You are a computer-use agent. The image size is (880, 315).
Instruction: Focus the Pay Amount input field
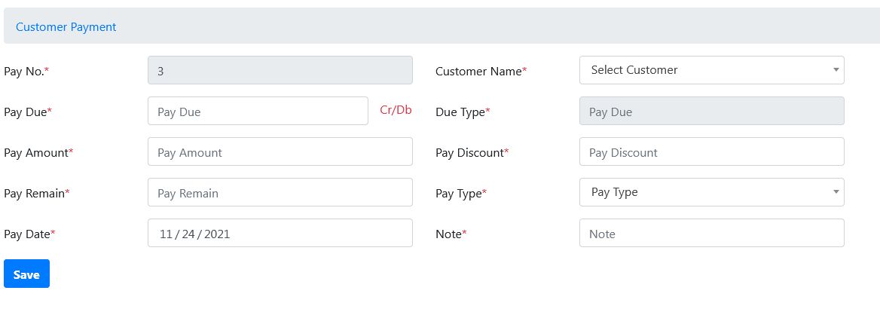(x=280, y=152)
